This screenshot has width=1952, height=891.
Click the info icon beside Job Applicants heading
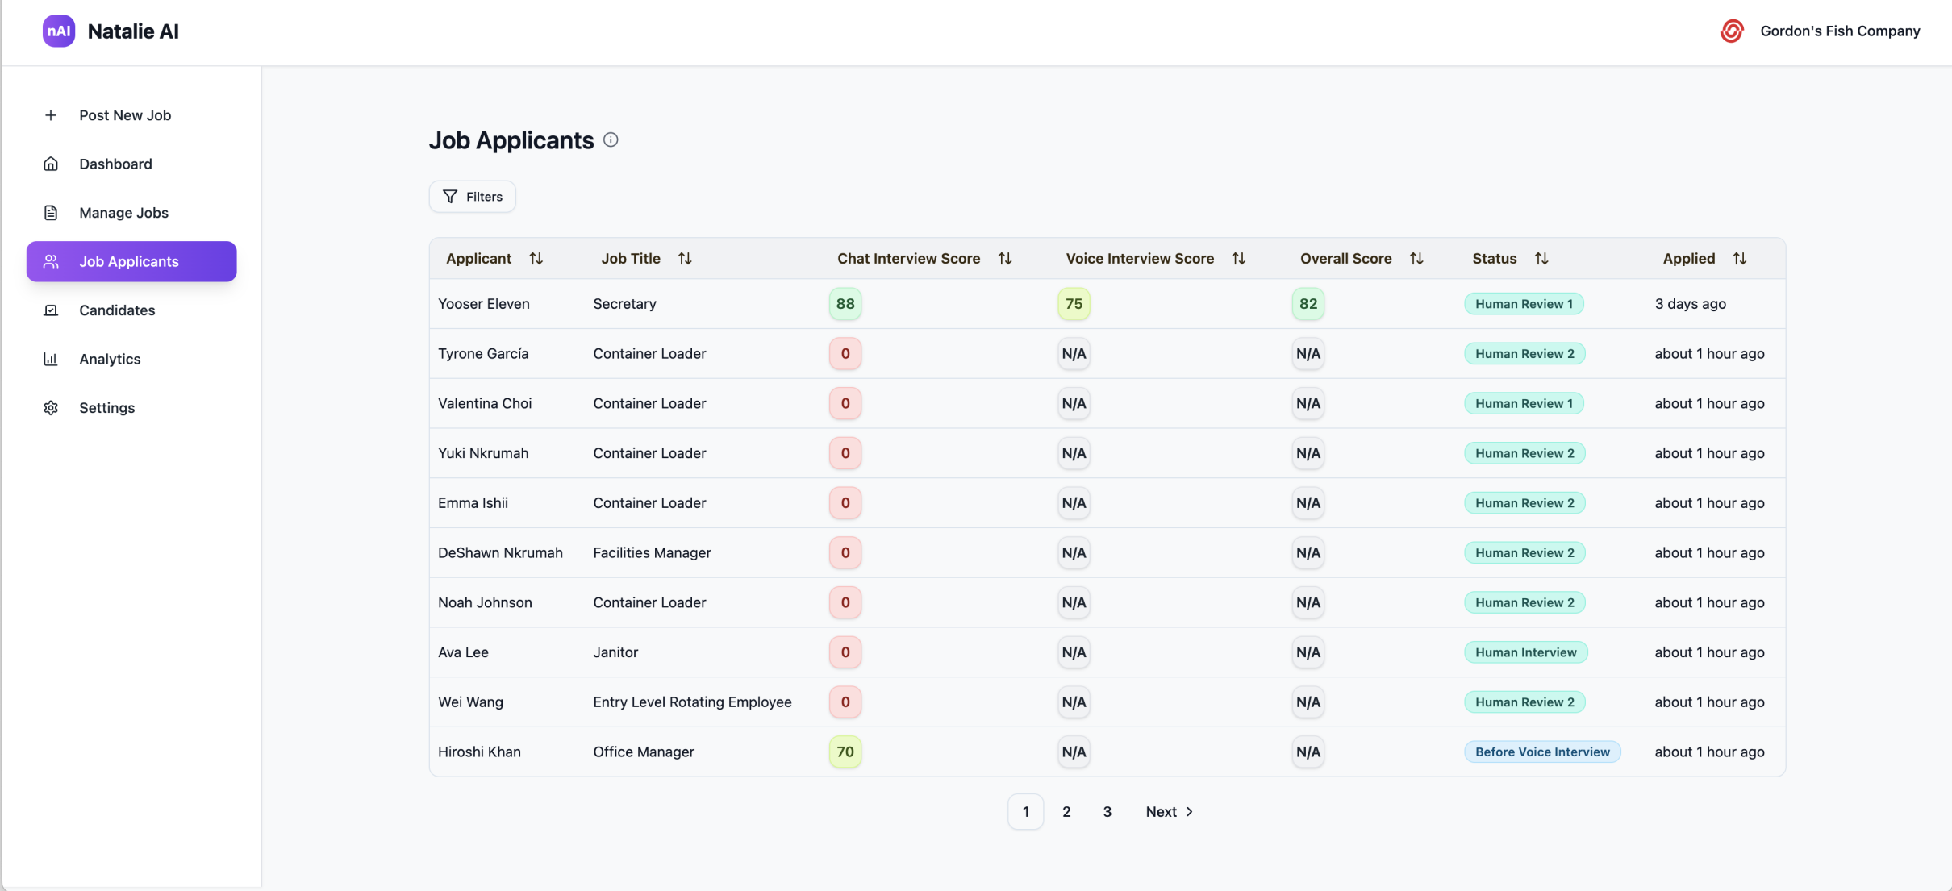[611, 140]
